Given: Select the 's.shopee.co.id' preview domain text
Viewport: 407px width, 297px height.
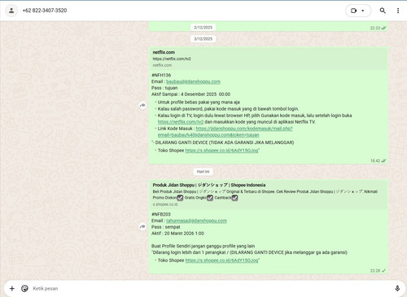Looking at the screenshot, I should (165, 204).
